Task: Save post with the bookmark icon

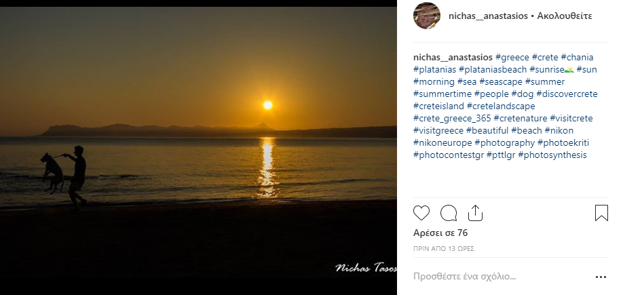Action: tap(601, 213)
